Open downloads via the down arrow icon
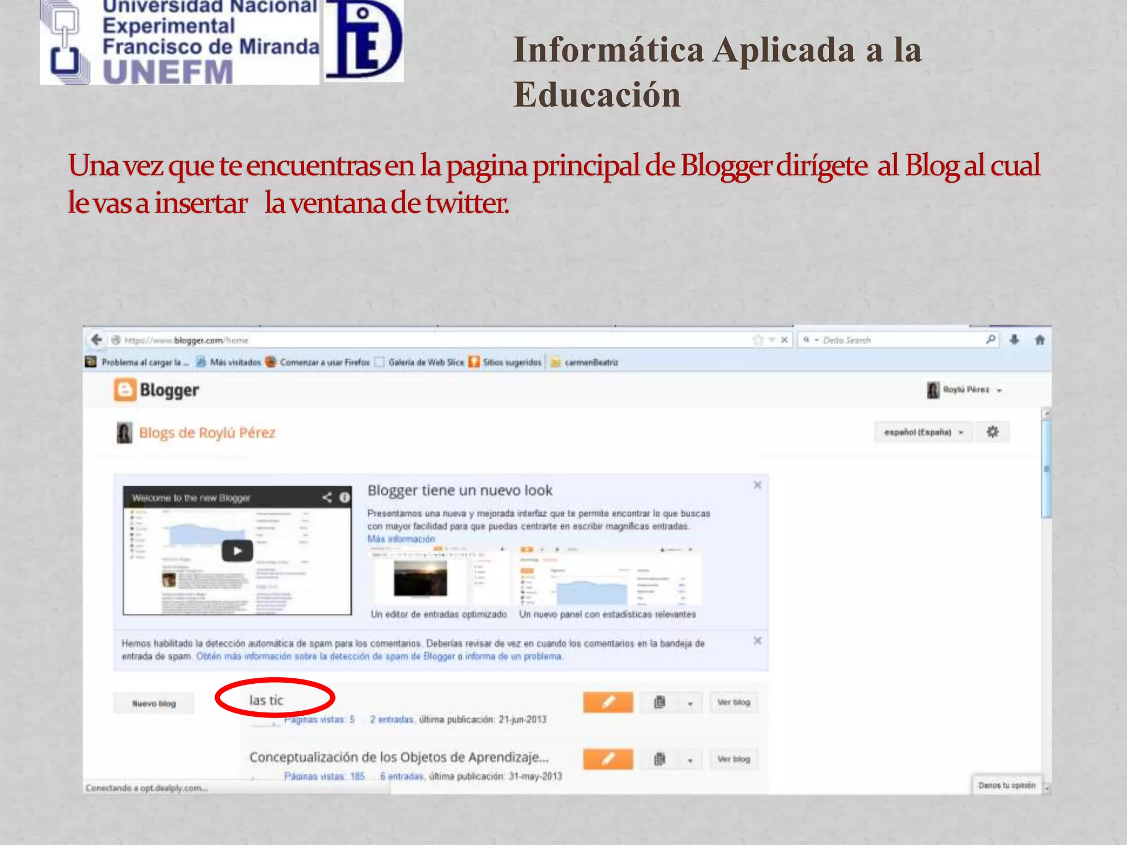Screen dimensions: 1127x845 point(1014,339)
